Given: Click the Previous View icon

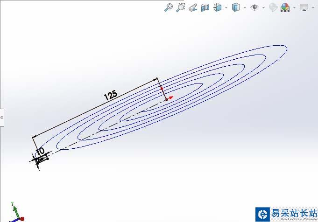Looking at the screenshot, I should pyautogui.click(x=193, y=7).
